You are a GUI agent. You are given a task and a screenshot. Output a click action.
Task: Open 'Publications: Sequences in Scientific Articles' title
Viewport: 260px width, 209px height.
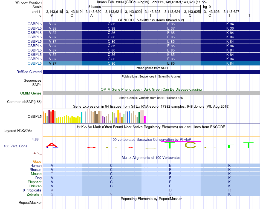point(151,76)
